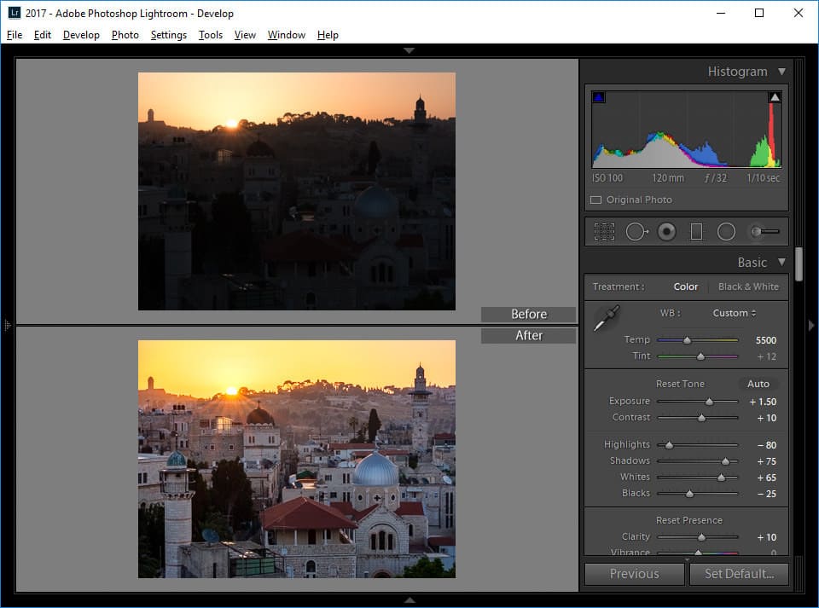
Task: Click the After photo preview
Action: pos(297,459)
